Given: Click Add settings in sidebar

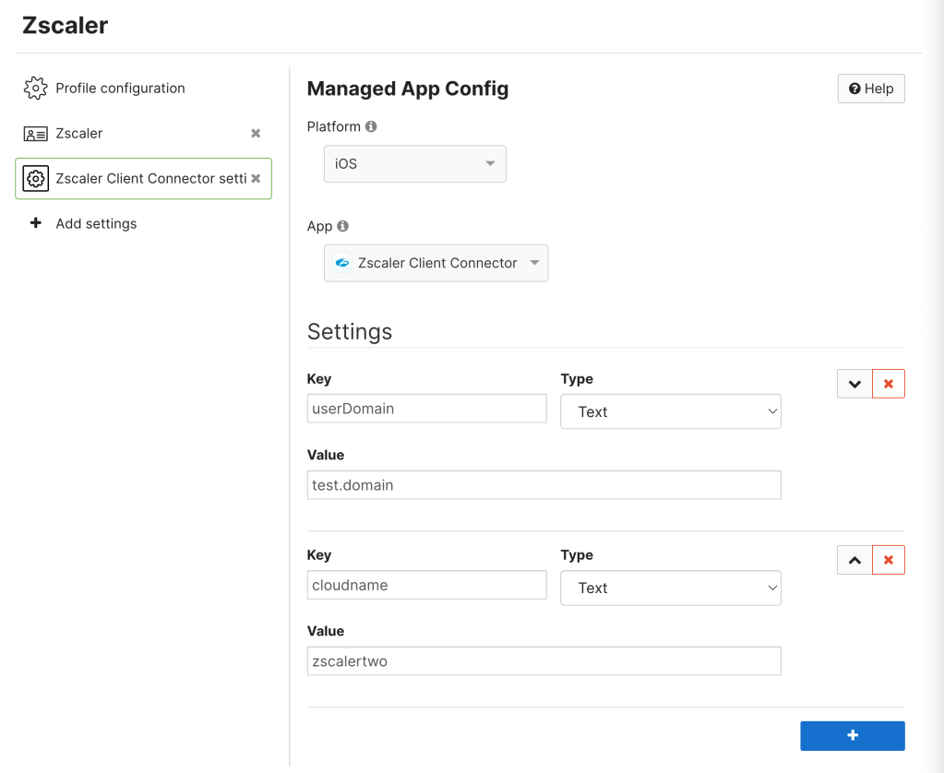Looking at the screenshot, I should pos(96,223).
